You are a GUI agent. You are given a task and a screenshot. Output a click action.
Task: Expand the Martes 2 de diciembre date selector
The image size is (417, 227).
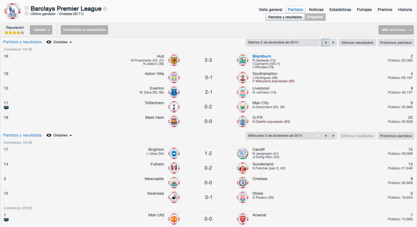coord(283,43)
